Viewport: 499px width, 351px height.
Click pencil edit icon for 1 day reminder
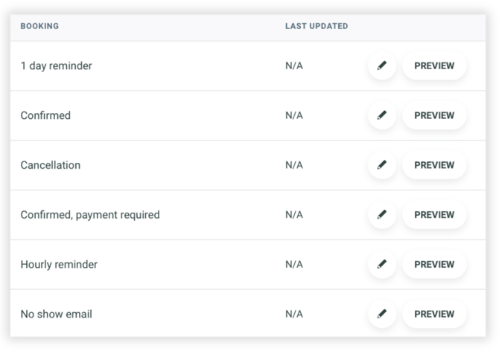click(x=382, y=65)
